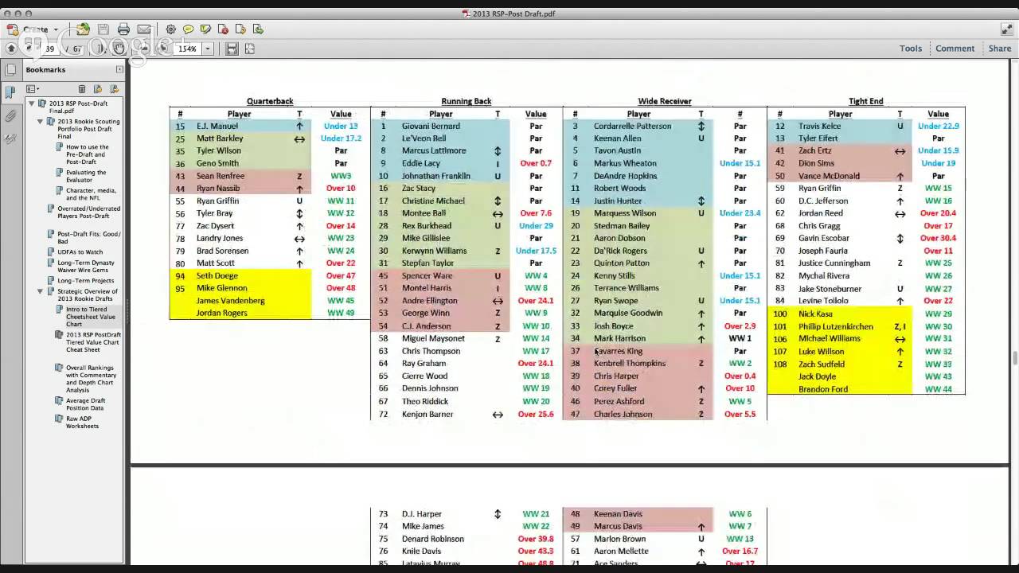This screenshot has height=573, width=1019.
Task: Go to the previous page arrow
Action: tap(11, 49)
